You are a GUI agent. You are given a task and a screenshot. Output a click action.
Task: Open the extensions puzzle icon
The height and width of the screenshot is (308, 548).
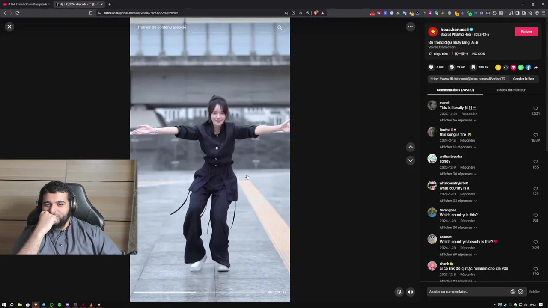click(x=494, y=13)
